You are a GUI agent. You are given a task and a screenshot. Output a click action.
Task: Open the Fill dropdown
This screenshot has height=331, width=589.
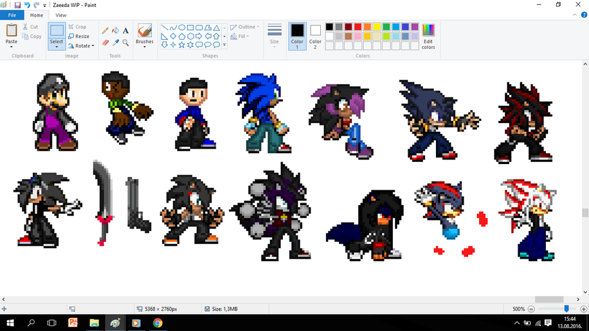click(x=240, y=36)
